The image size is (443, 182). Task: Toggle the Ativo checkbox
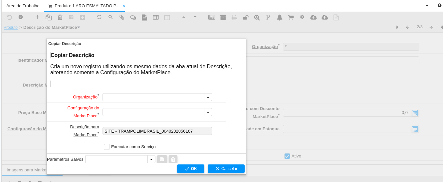287,156
